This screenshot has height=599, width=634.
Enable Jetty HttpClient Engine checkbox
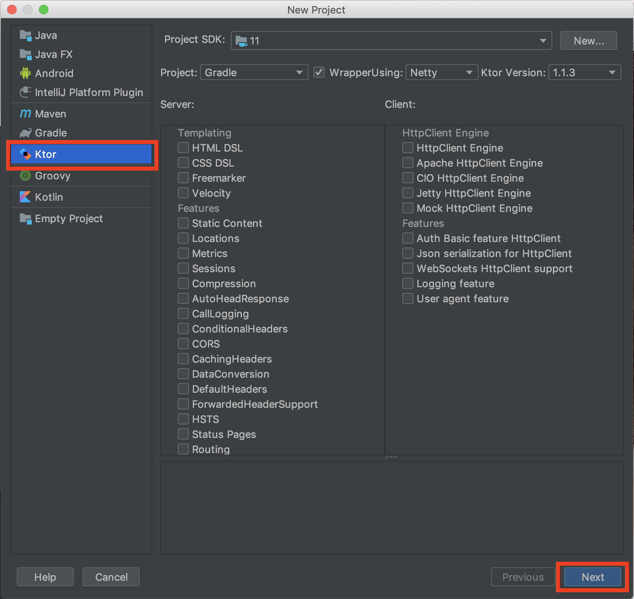[408, 193]
